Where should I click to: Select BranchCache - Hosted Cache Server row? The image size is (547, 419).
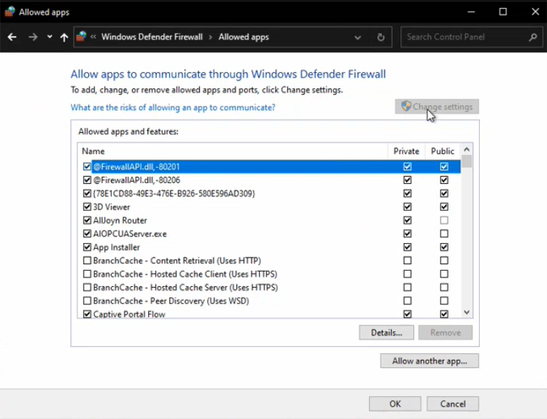pos(268,288)
